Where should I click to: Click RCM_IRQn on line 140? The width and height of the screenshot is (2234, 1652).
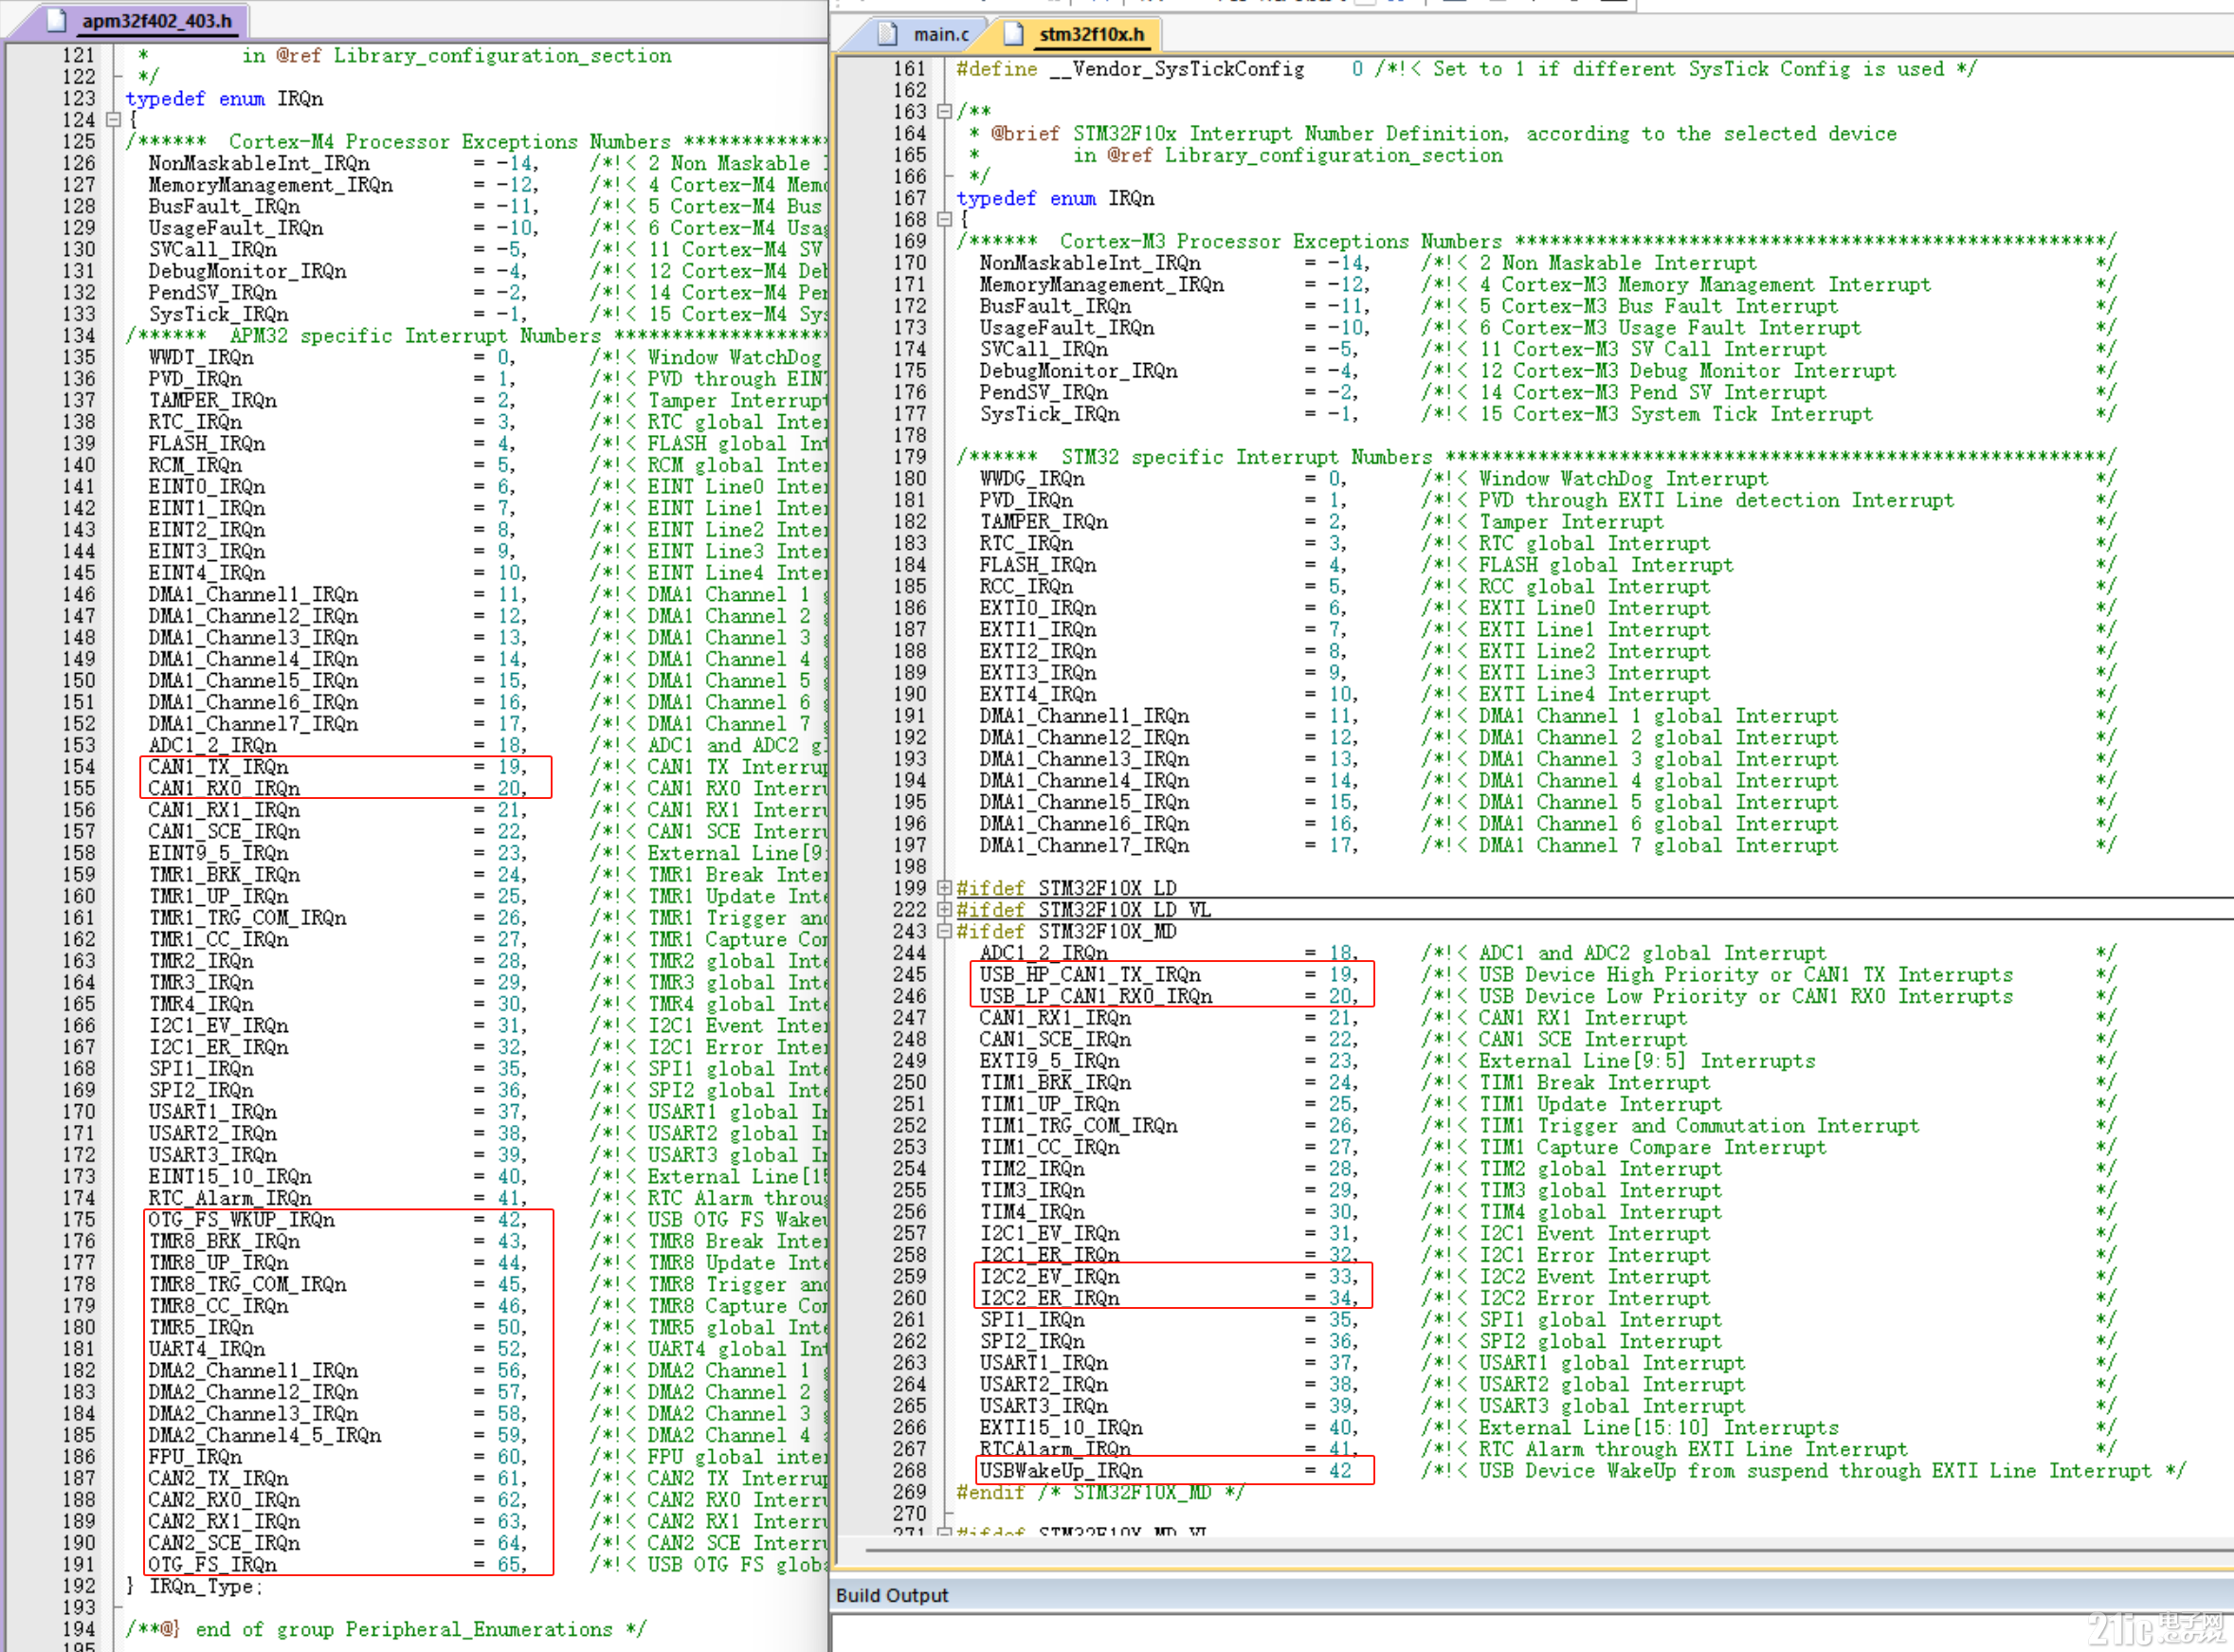pos(195,466)
